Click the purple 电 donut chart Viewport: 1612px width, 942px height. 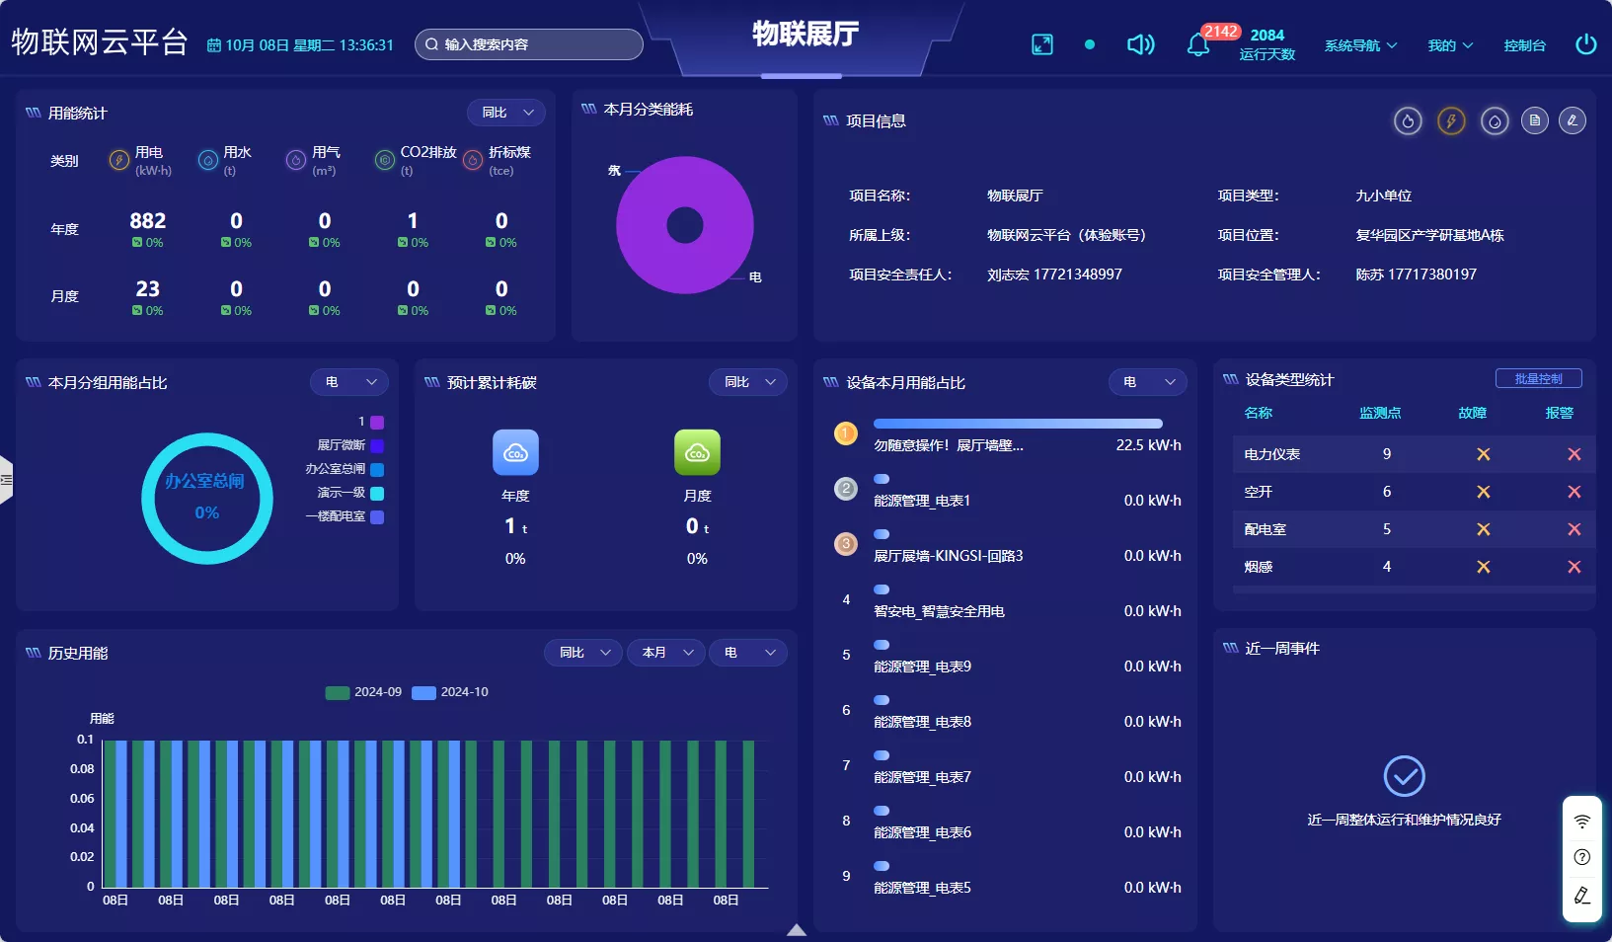point(685,225)
